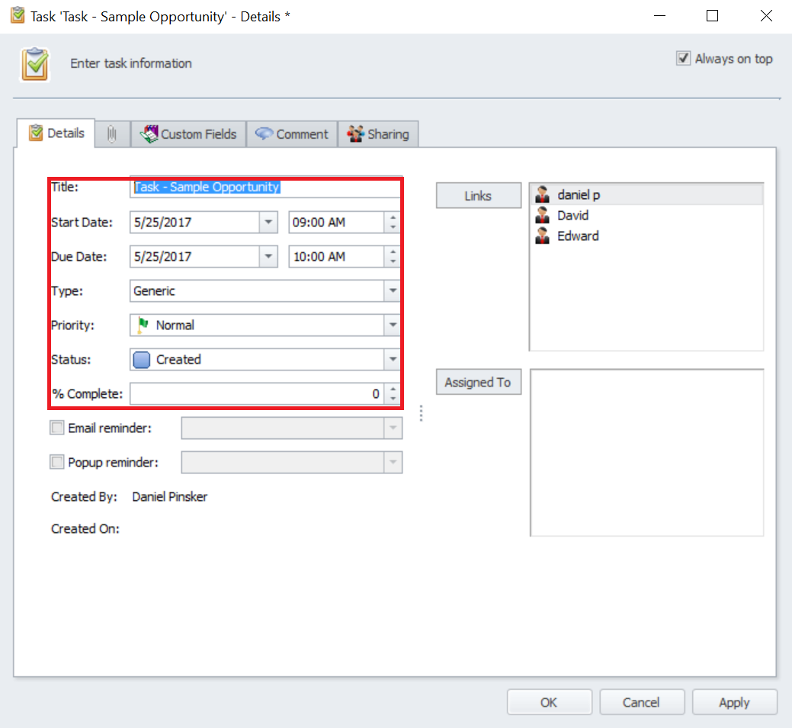Open the Start Date calendar dropdown
Screen dimensions: 792x728
pyautogui.click(x=268, y=223)
